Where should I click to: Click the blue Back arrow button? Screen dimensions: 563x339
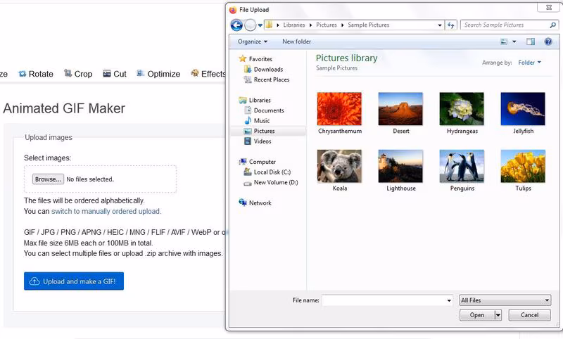[236, 25]
